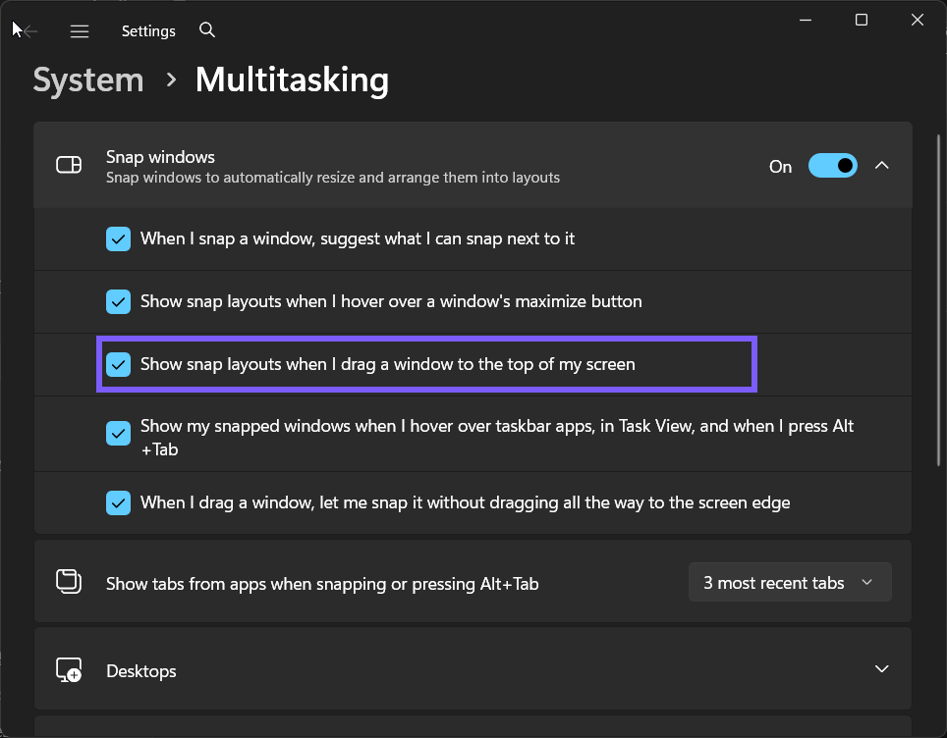Click the vertical scrollbar thumb
The image size is (947, 738).
[938, 300]
